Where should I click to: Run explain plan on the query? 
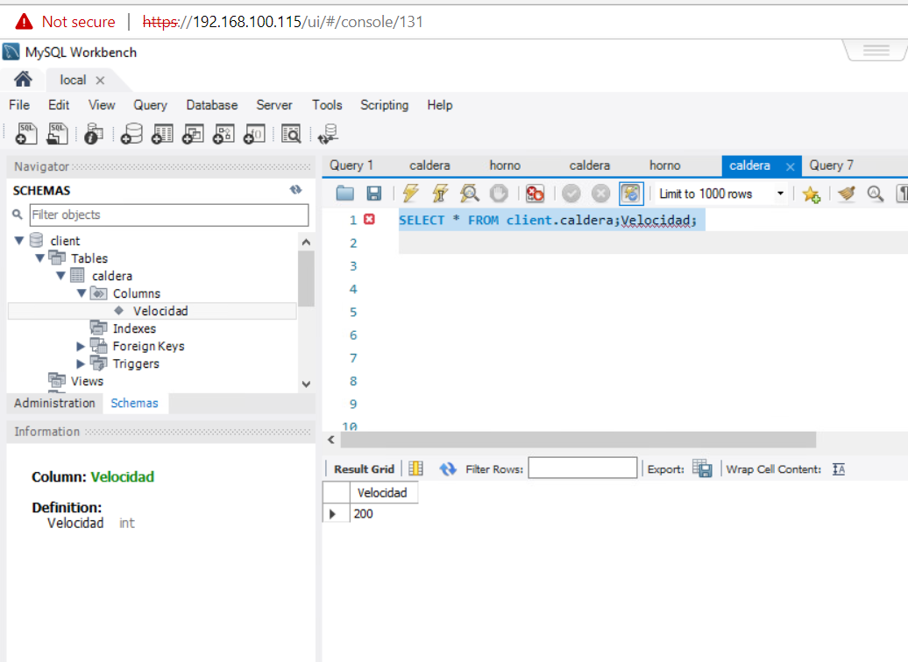point(470,194)
